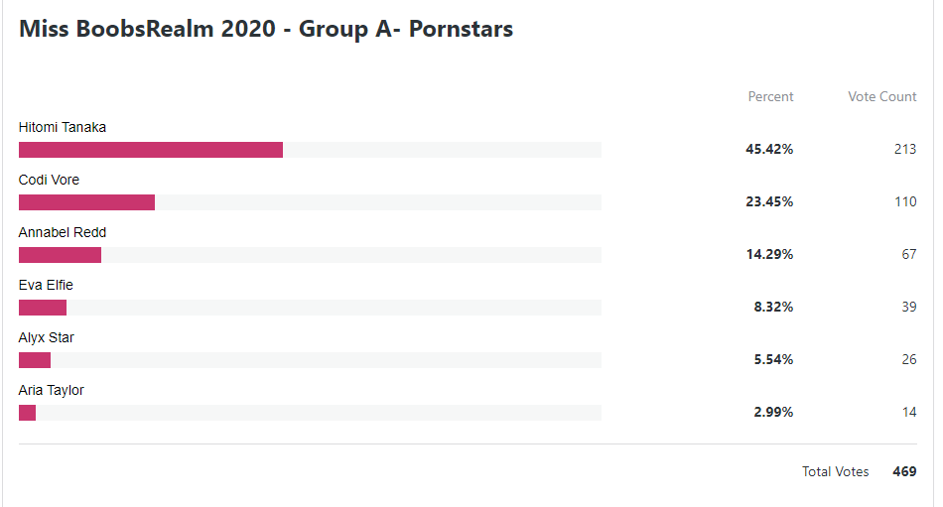Click the 23.45% percentage value

769,201
